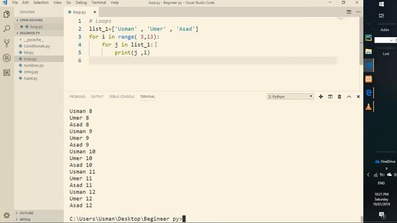397x223 pixels.
Task: Open the Source Control view
Action: tap(7, 43)
